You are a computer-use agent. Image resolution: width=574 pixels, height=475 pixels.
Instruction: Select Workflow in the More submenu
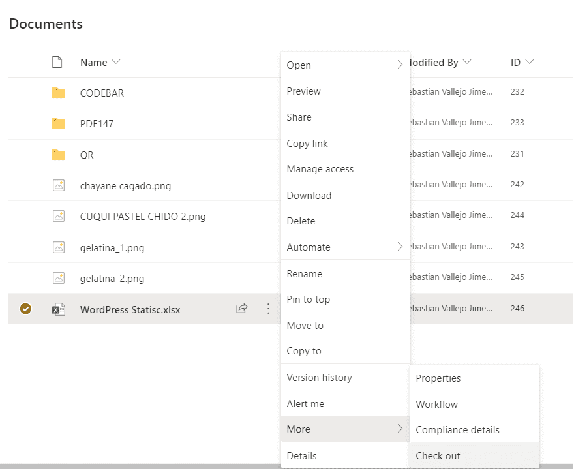[475, 405]
